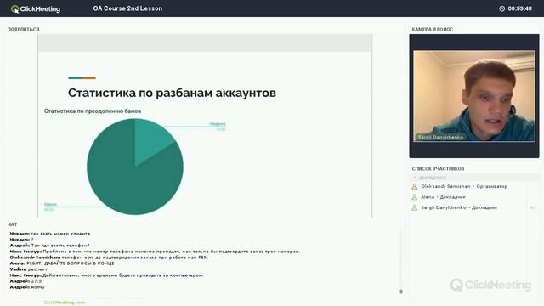This screenshot has height=306, width=544.
Task: Click the chat panel scrollbar
Action: (x=401, y=292)
